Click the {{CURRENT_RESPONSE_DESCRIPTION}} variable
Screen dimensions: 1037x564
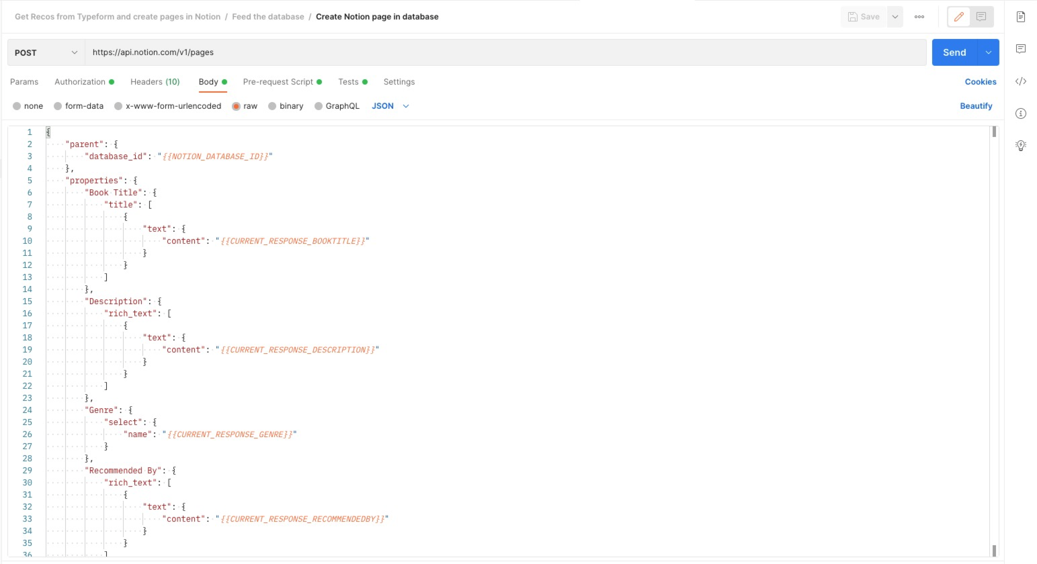click(x=297, y=350)
